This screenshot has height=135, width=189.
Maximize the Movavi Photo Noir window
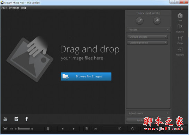(x=177, y=2)
